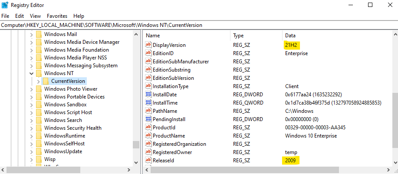Image resolution: width=398 pixels, height=174 pixels.
Task: Click the Windows Media Foundation folder icon
Action: tap(39, 50)
